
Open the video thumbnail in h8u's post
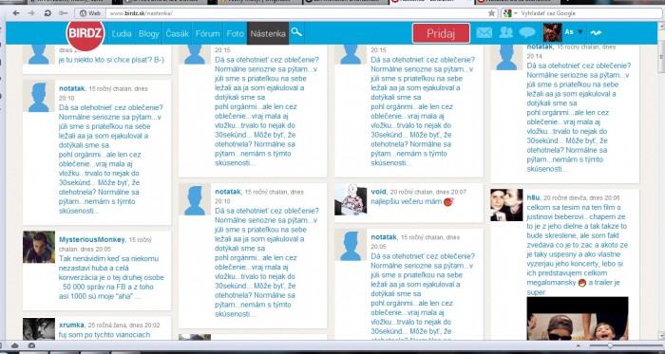pos(578,318)
